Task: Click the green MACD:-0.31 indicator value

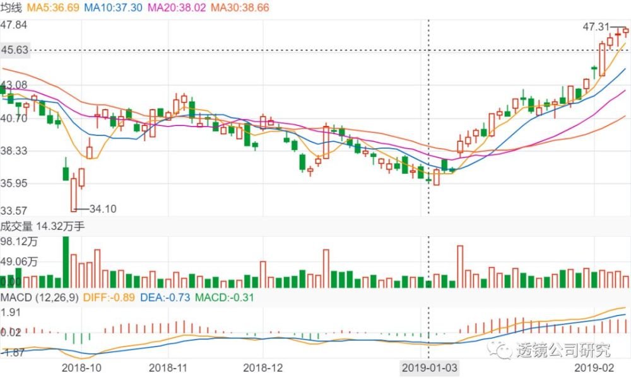Action: tap(224, 297)
